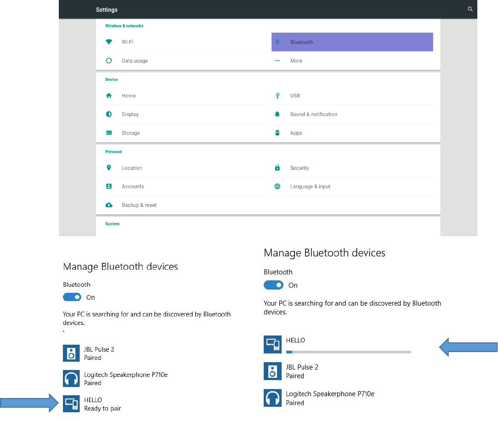This screenshot has width=498, height=421.
Task: Click the Language & input globe icon
Action: coord(277,186)
